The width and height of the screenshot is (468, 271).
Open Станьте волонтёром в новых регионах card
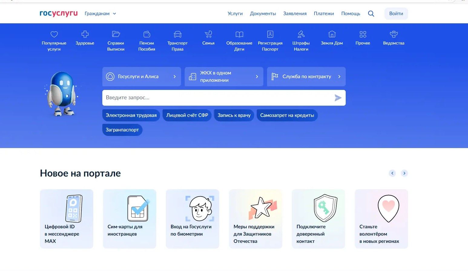(x=381, y=219)
